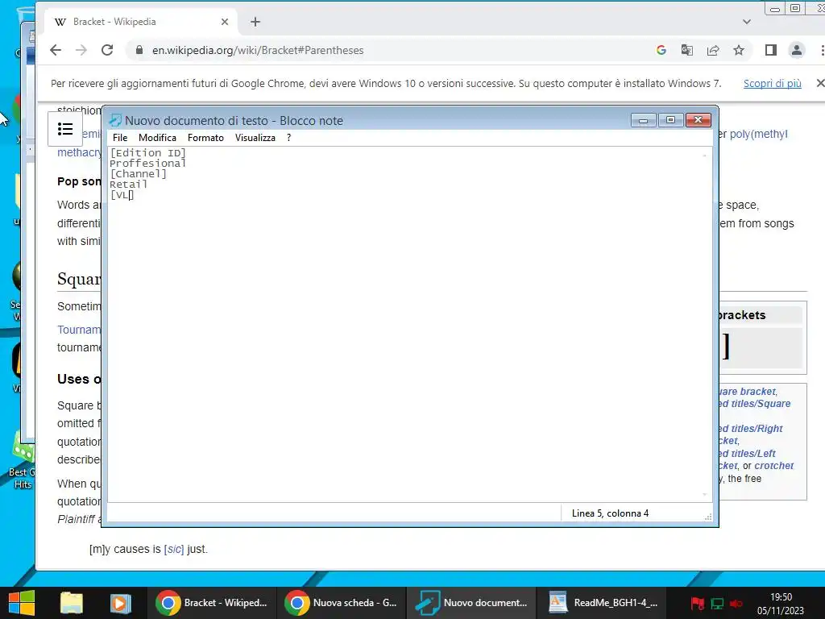Click the Chrome forward arrow
825x619 pixels.
coord(81,50)
